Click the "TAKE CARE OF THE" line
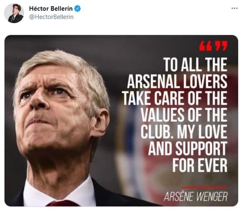This screenshot has width=241, height=213. tap(175, 98)
